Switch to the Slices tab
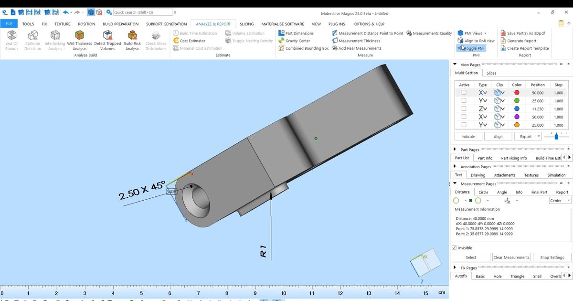573x301 pixels. pos(491,73)
